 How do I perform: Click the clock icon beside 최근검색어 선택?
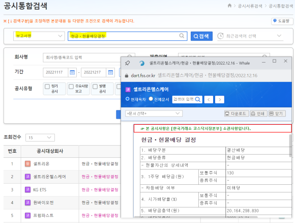[x=220, y=36]
